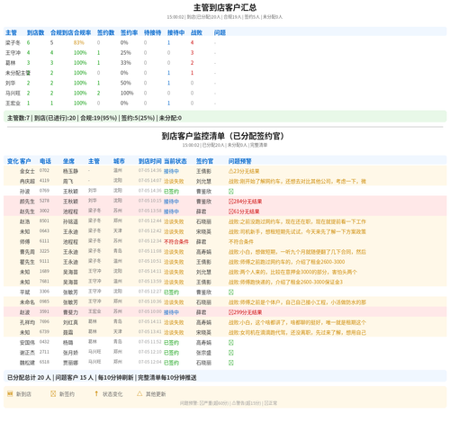Screen dimensions: 450x423
Task: Click the 电话 column header
Action: tap(45, 161)
